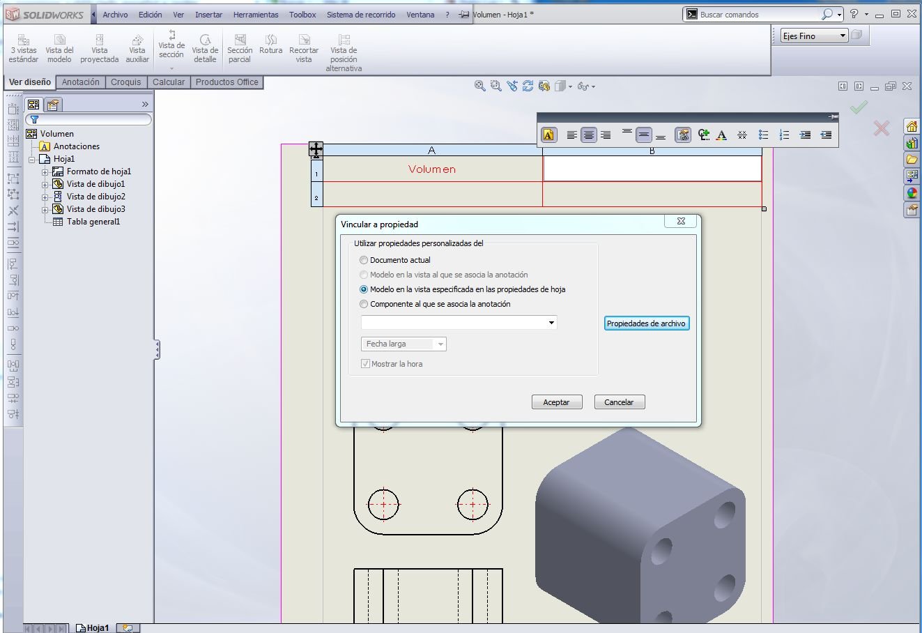Switch to the Anotación tab
The image size is (922, 633).
point(81,82)
